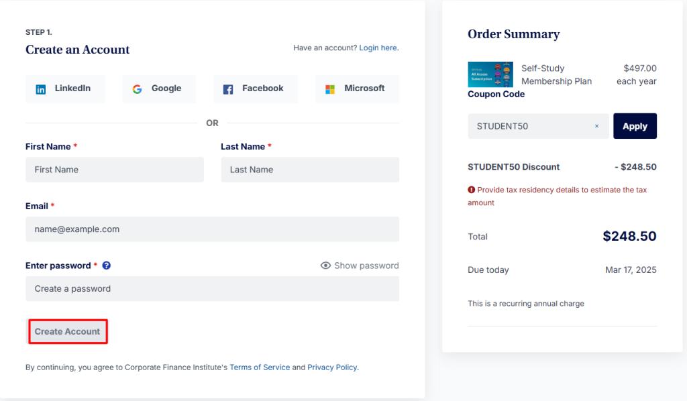Click the Create a password field
This screenshot has height=401, width=687.
(x=212, y=289)
